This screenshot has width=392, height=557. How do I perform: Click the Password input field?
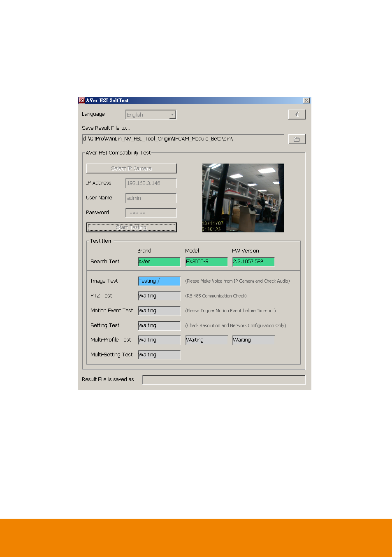151,213
